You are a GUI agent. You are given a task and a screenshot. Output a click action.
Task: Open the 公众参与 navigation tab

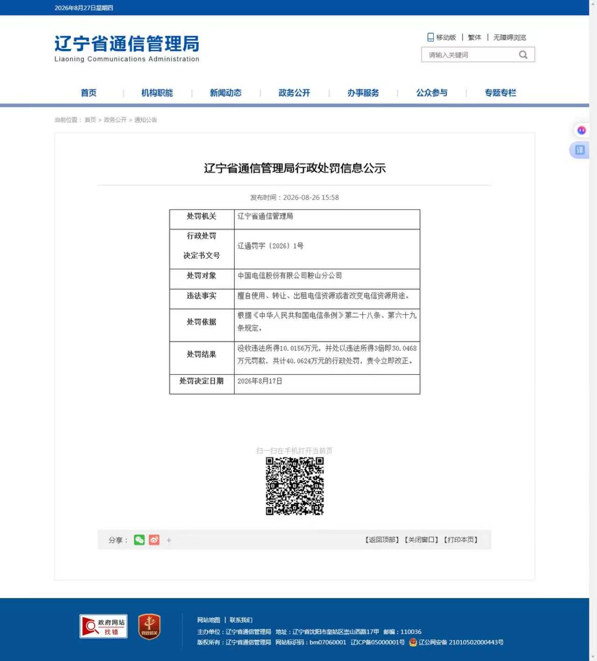[432, 93]
